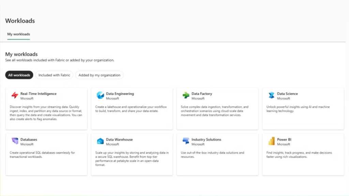Click the Industry Solutions icon

[x=186, y=141]
